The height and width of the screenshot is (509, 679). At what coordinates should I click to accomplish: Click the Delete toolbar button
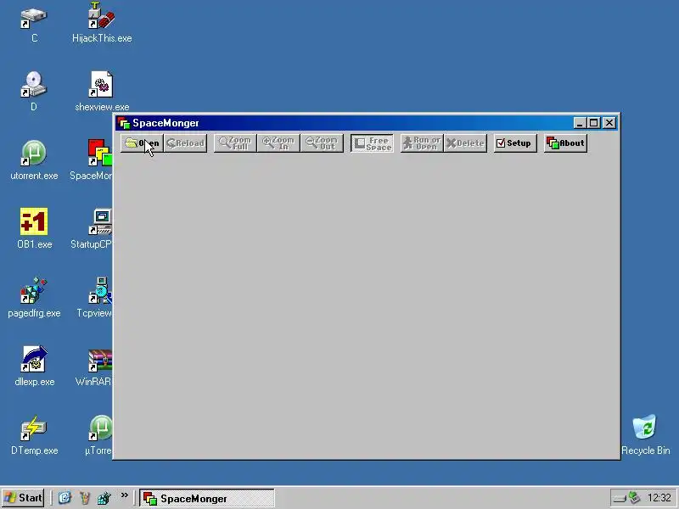click(x=465, y=143)
